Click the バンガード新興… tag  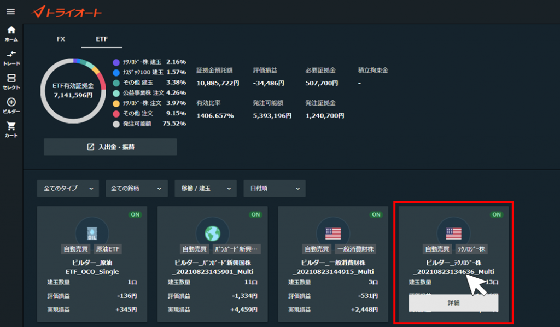[236, 249]
